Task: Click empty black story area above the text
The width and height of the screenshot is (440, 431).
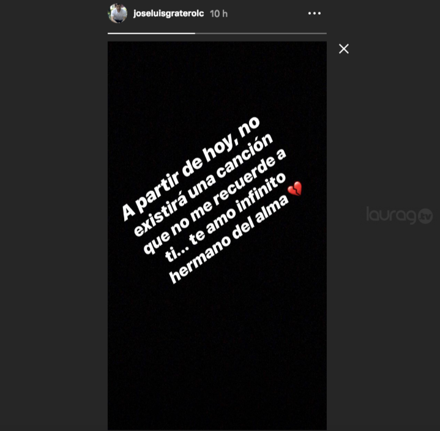Action: (217, 78)
